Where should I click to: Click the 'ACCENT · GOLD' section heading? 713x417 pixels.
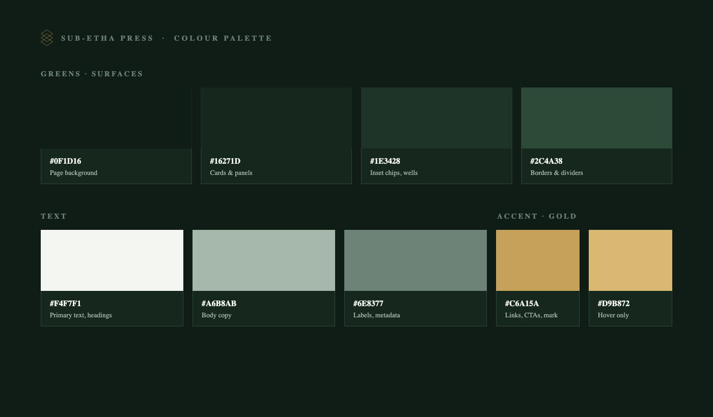(x=537, y=216)
